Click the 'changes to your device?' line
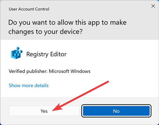The height and width of the screenshot is (125, 159). (45, 32)
